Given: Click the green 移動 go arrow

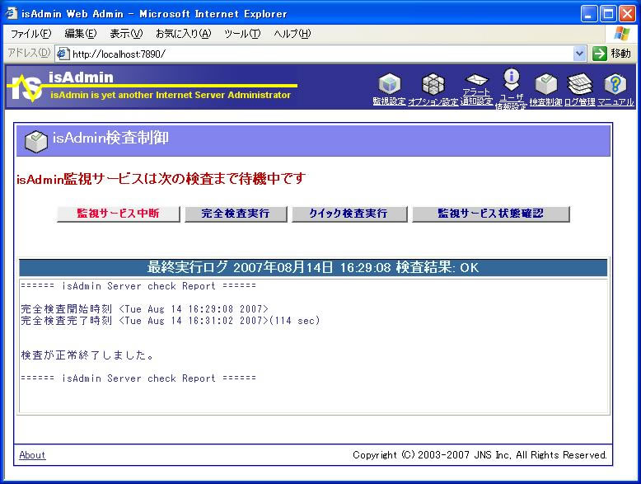Looking at the screenshot, I should coord(599,54).
